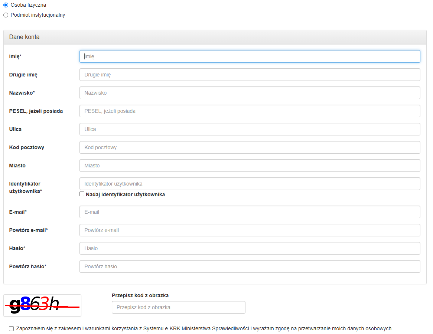Viewport: 433px width, 334px height.
Task: Click the g863h captcha image
Action: [x=42, y=305]
